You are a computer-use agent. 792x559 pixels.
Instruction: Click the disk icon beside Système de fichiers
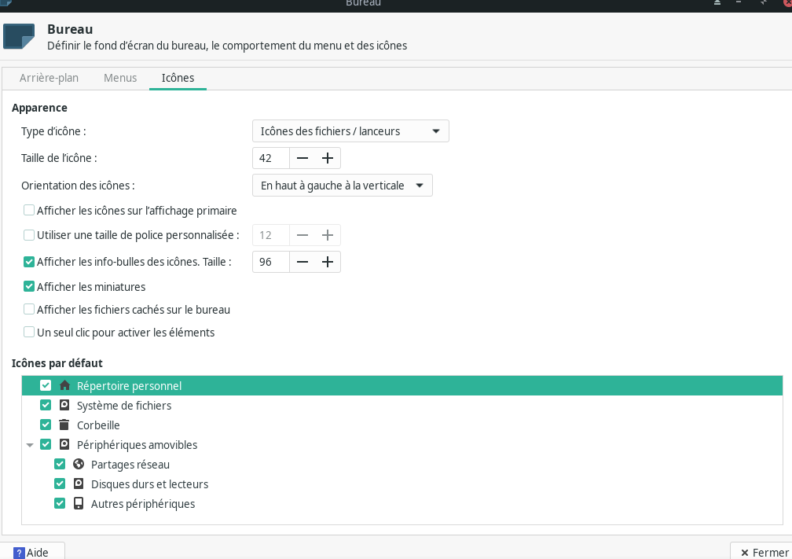click(64, 405)
